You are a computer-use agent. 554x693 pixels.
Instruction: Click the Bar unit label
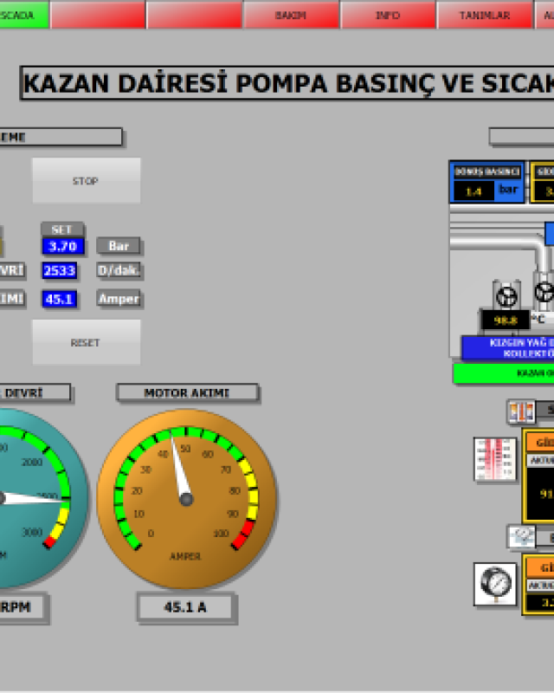click(x=119, y=246)
